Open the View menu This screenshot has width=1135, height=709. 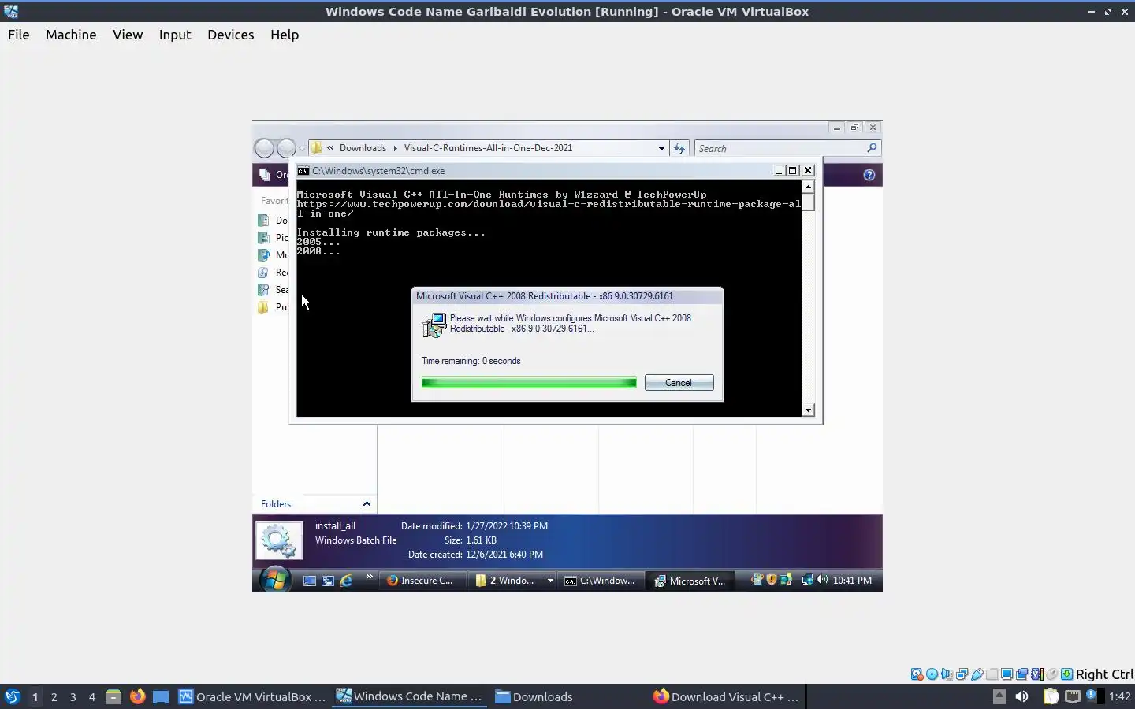tap(128, 35)
